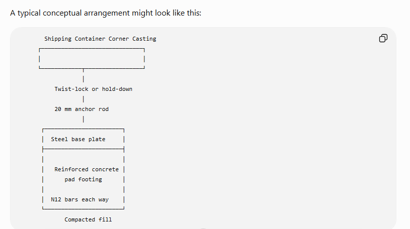Viewport: 410px width, 229px height.
Task: Select the "Reinforced concrete" text line
Action: tap(87, 169)
